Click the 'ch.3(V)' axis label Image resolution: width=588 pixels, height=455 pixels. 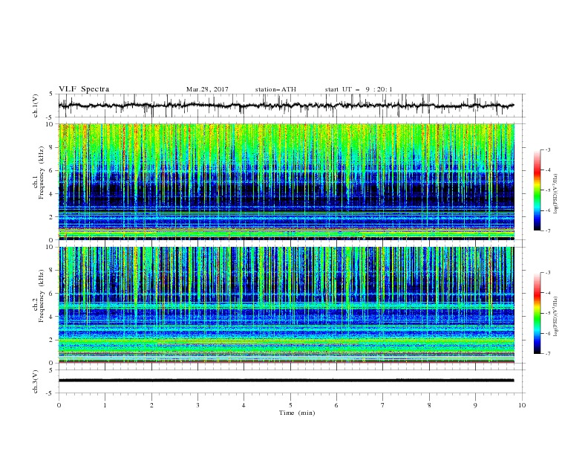(x=36, y=381)
